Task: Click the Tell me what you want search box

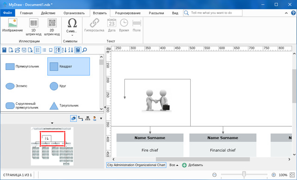Action: click(213, 13)
